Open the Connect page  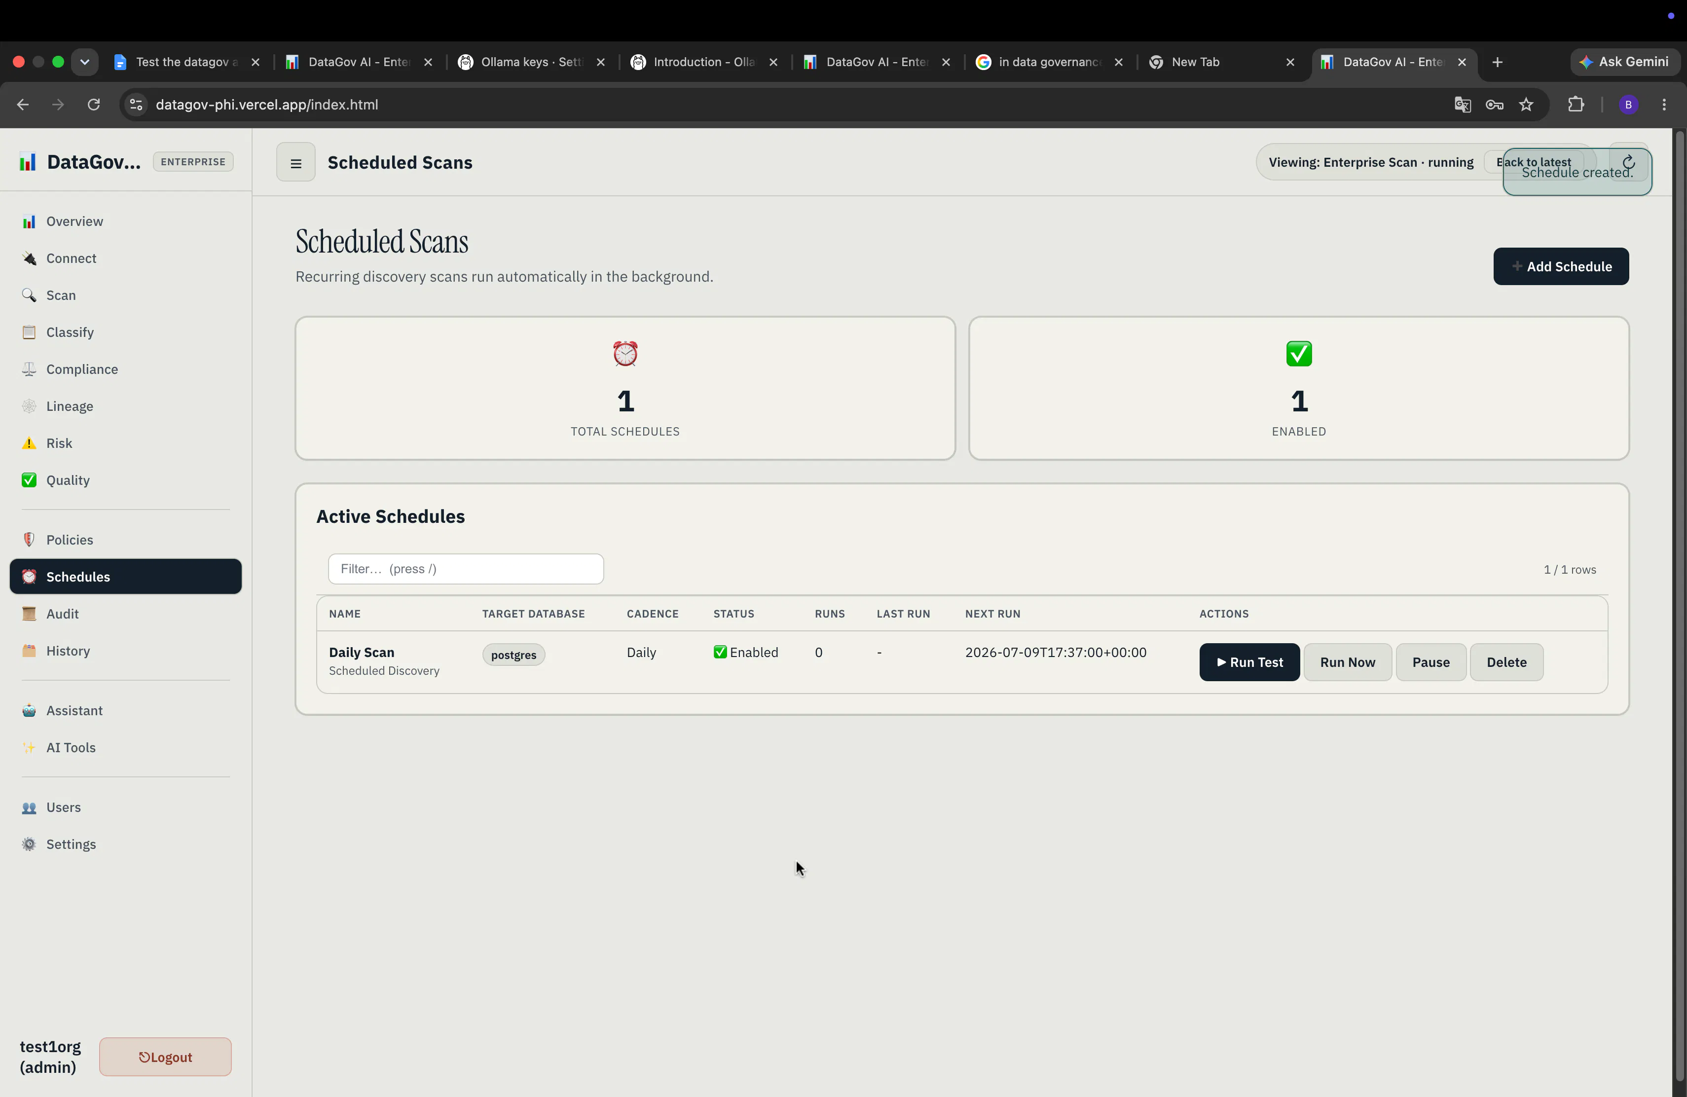point(125,258)
